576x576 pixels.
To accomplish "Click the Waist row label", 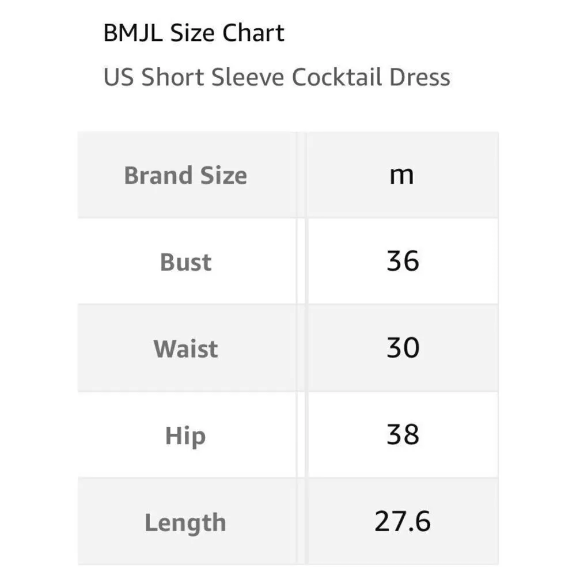I will [185, 349].
